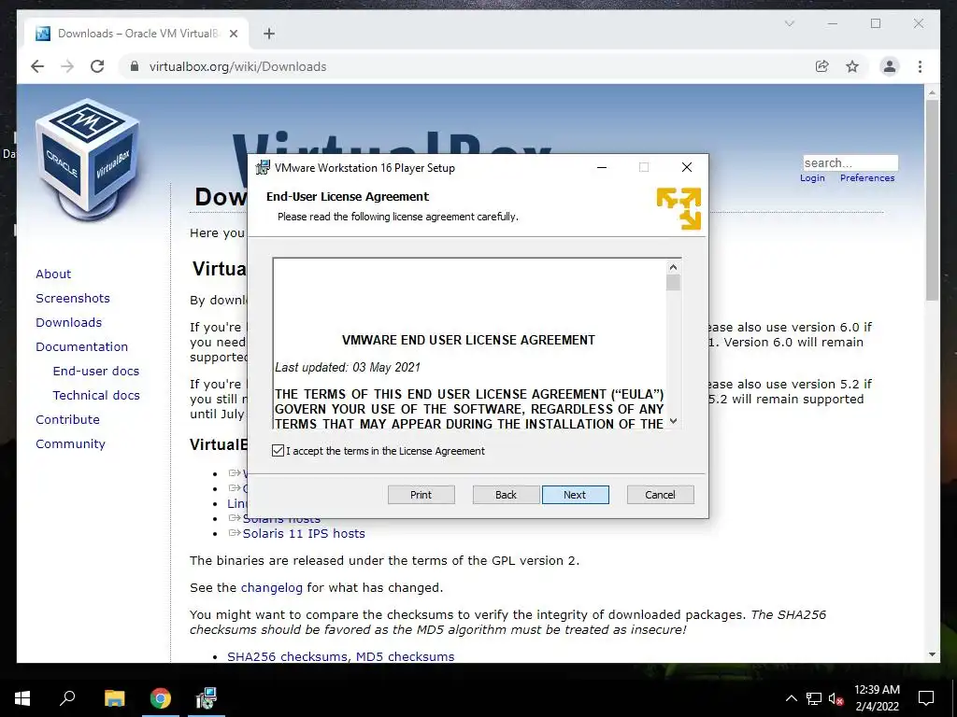Open the Preferences link
Screen dimensions: 957x717
[867, 178]
